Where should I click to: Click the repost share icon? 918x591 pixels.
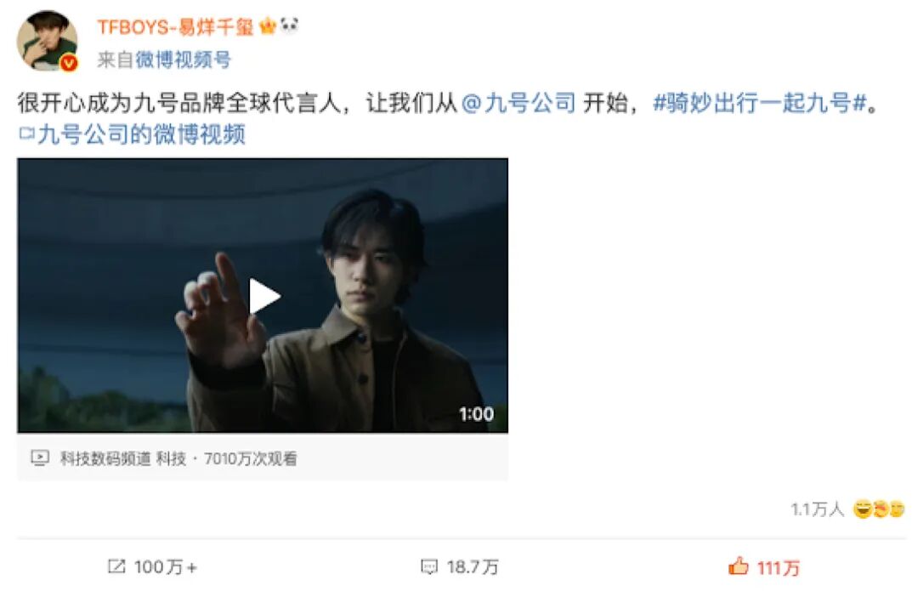click(116, 566)
